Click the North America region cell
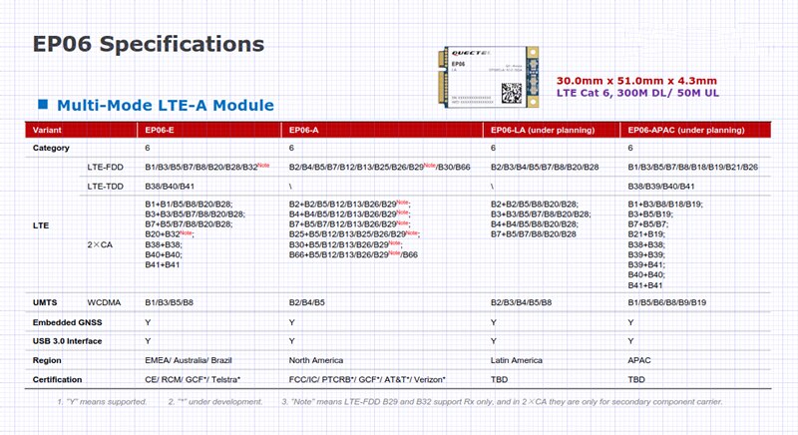 pos(316,361)
